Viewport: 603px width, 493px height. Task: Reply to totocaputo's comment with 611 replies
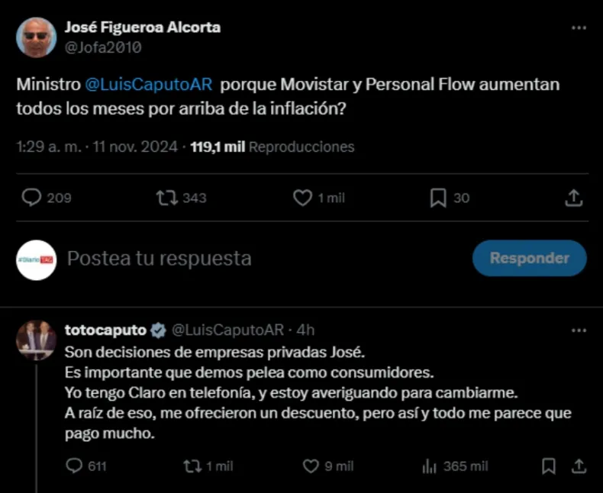point(74,466)
